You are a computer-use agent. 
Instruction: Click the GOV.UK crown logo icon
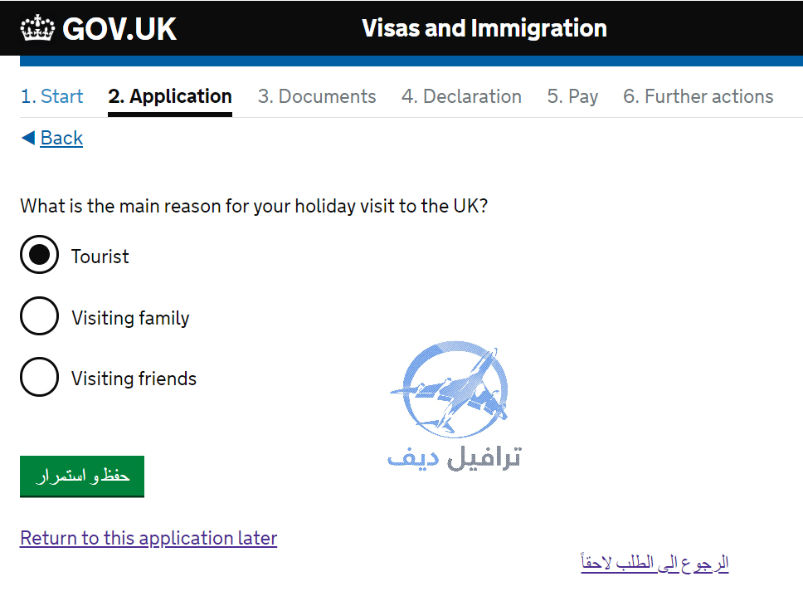(37, 28)
